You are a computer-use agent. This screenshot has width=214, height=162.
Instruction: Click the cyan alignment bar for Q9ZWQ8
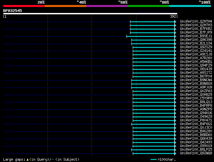154,154
